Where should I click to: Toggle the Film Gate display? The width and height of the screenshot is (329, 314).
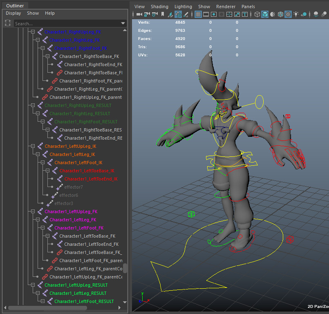[x=206, y=14]
